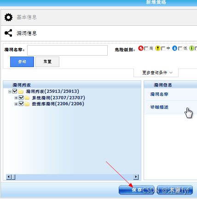Uncheck the 数据库漏洞(2206/2206) checkbox
The height and width of the screenshot is (199, 197).
[21, 103]
